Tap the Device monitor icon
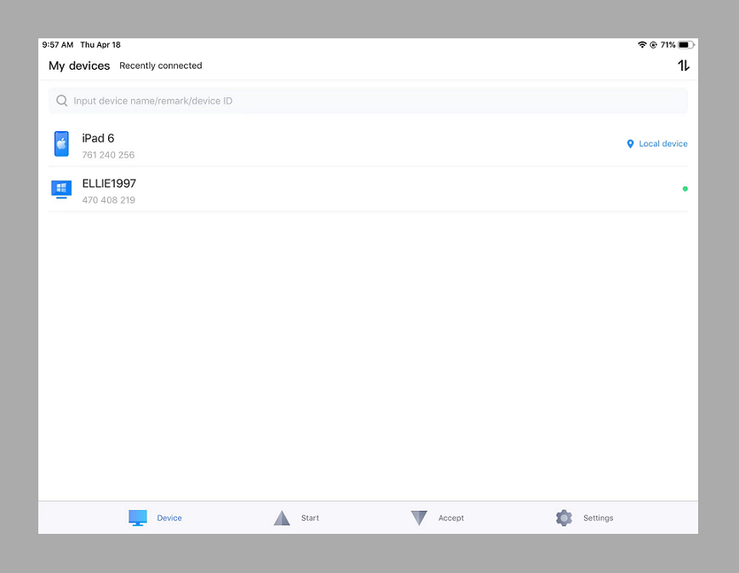The height and width of the screenshot is (573, 739). coord(138,518)
